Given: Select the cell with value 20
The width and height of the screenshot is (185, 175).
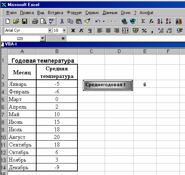Looking at the screenshot, I should pyautogui.click(x=57, y=137).
